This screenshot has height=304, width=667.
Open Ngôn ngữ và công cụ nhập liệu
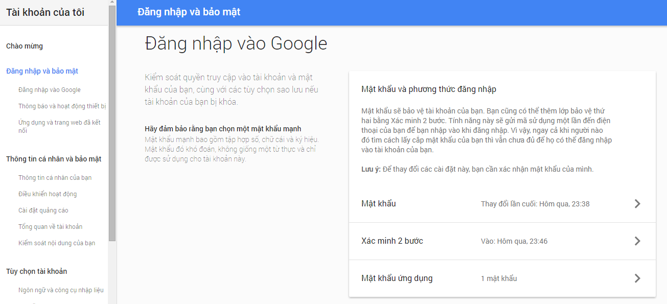[61, 290]
